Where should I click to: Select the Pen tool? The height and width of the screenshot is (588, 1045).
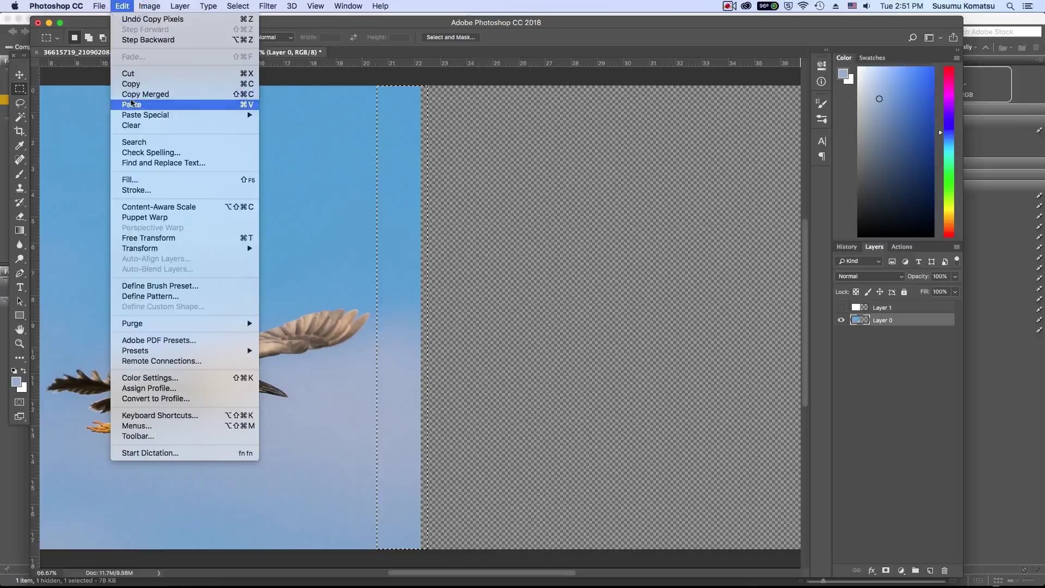(20, 273)
